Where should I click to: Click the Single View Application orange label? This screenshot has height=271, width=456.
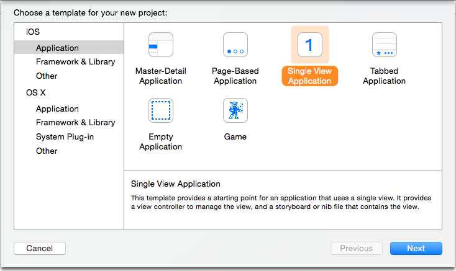[x=310, y=76]
